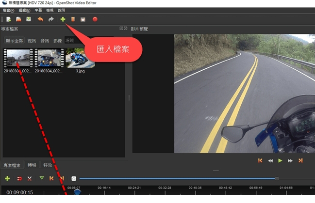The image size is (315, 203).
Task: Click the Save Project toolbar icon
Action: (29, 19)
